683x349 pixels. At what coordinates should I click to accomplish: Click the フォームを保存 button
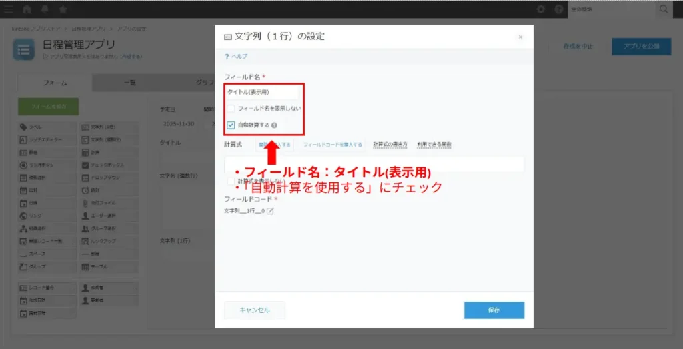48,107
